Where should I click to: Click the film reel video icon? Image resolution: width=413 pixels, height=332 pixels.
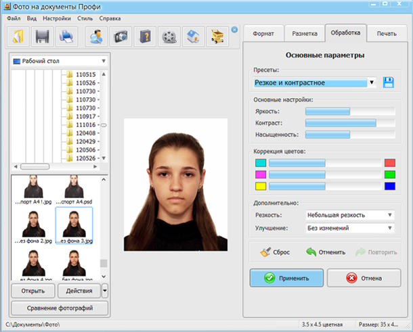(x=169, y=37)
